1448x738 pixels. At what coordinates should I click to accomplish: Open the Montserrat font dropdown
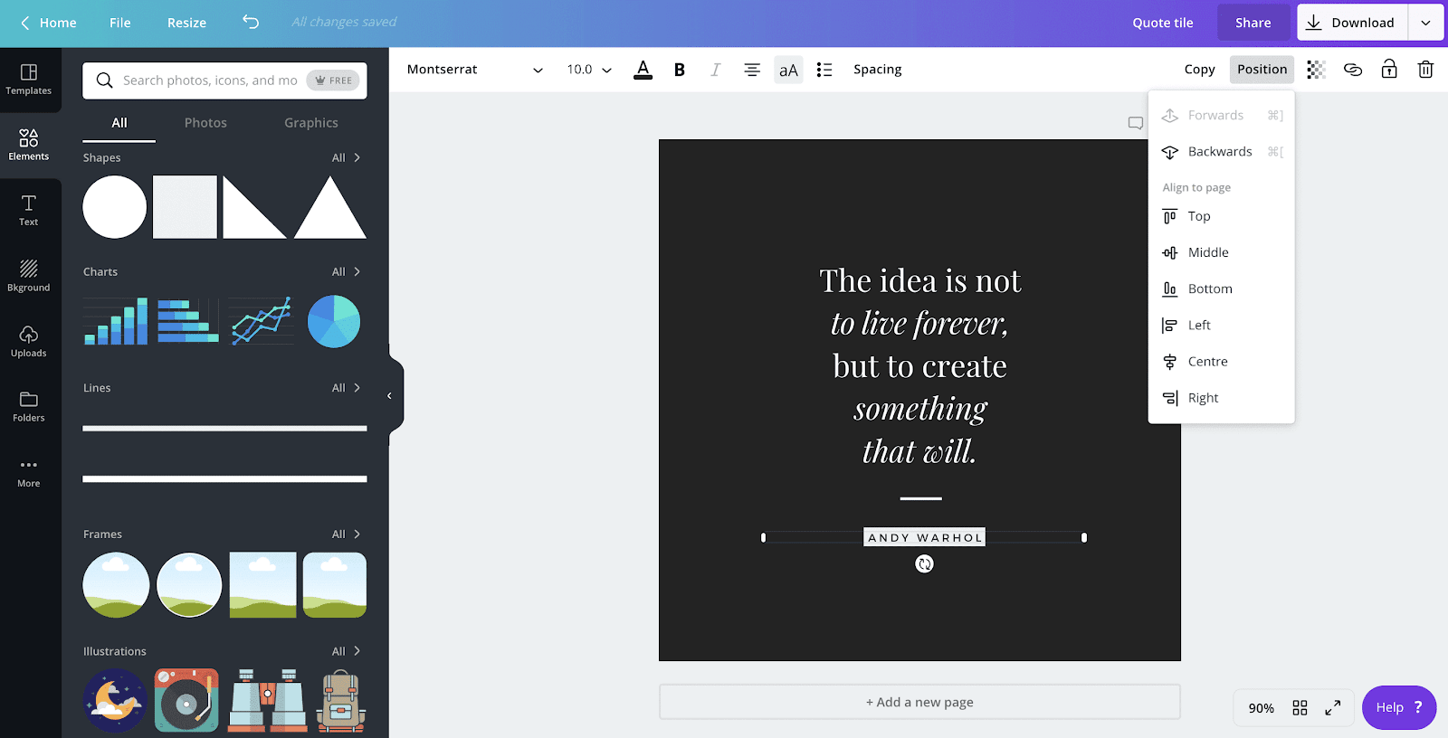coord(475,70)
